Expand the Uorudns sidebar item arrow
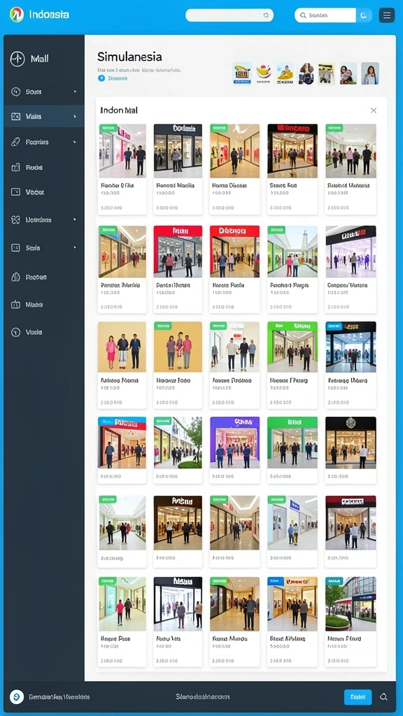Viewport: 403px width, 716px height. tap(75, 220)
